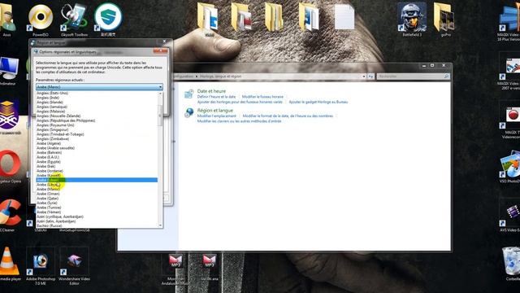This screenshot has height=293, width=520.
Task: Open the Wondershare MP3 file beside Wondershare Video Editor
Action: pyautogui.click(x=175, y=269)
